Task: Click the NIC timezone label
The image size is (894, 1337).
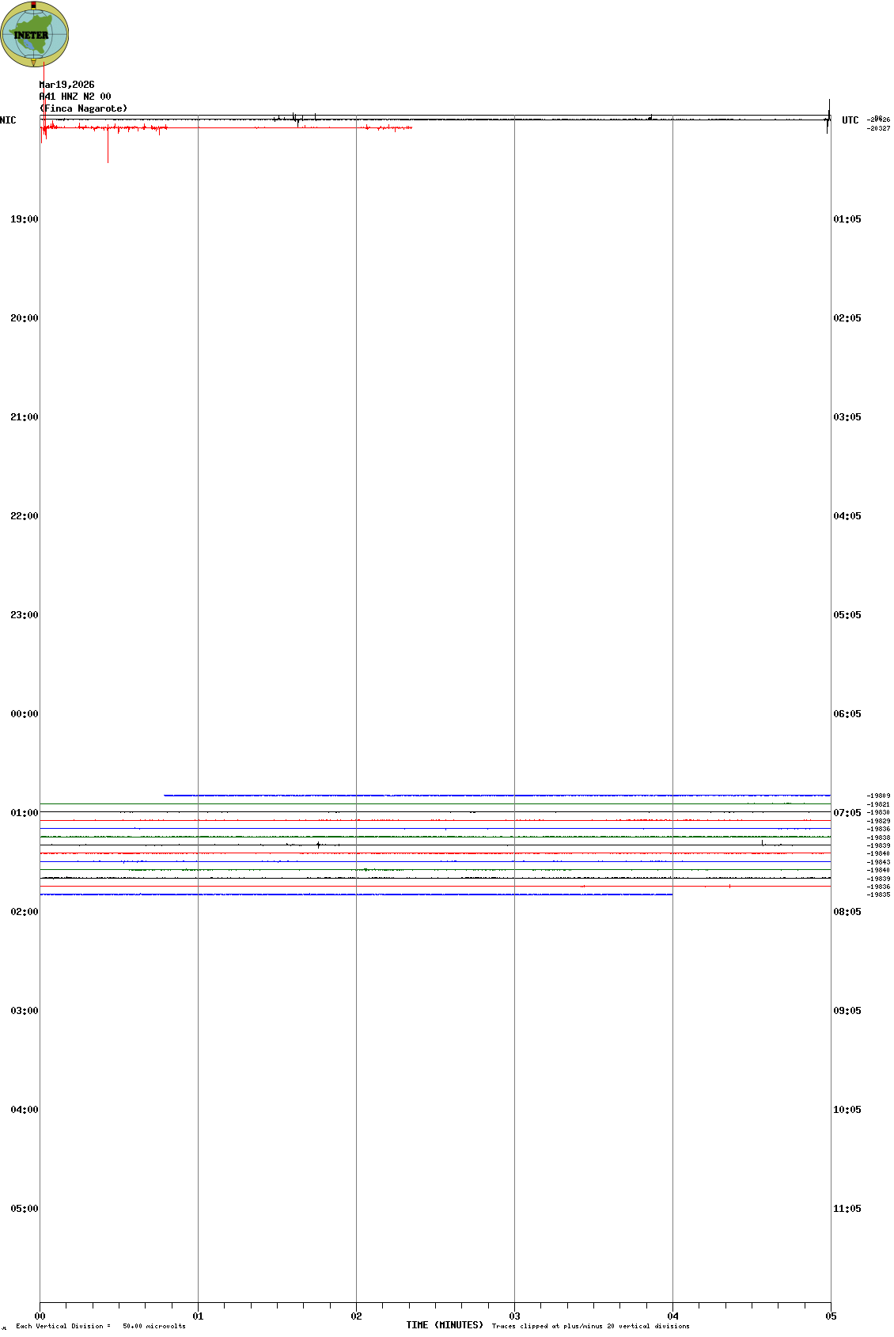Action: 8,120
